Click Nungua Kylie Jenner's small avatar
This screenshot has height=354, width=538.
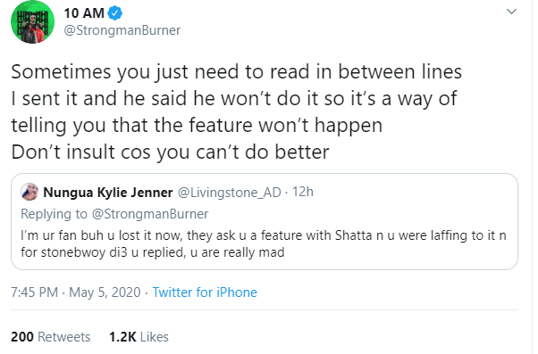[x=29, y=192]
